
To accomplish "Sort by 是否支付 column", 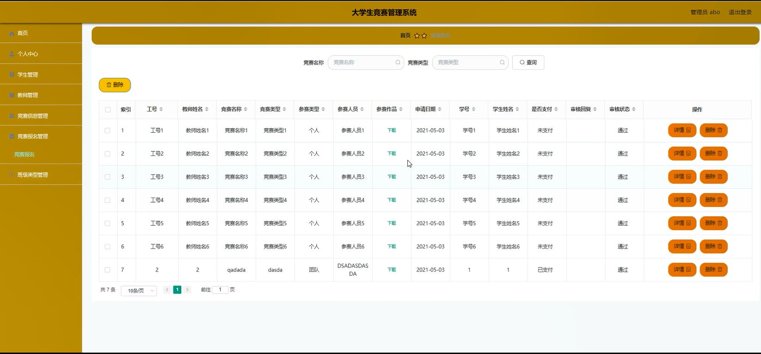I will click(x=556, y=109).
